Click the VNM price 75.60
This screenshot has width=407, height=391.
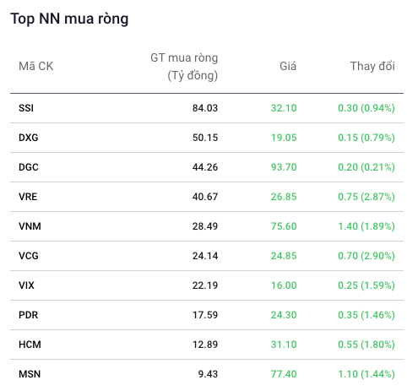(284, 226)
